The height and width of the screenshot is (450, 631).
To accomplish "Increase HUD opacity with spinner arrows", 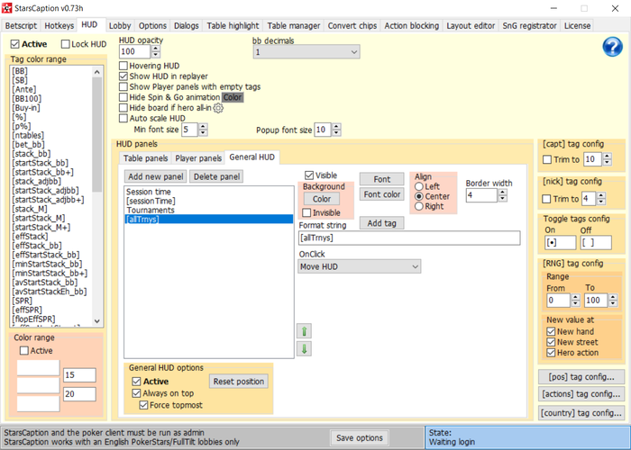I will pos(155,49).
